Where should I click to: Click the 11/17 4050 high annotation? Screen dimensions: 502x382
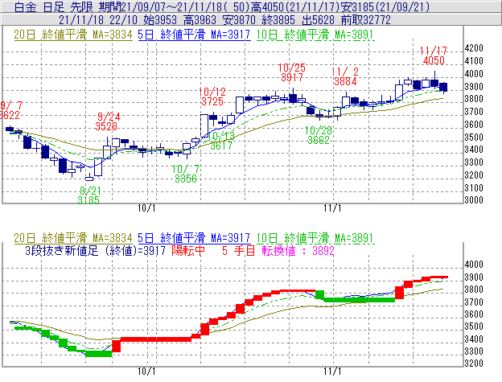tap(434, 55)
